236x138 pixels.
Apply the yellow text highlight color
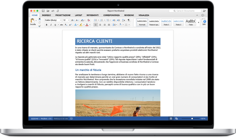[x=81, y=25]
